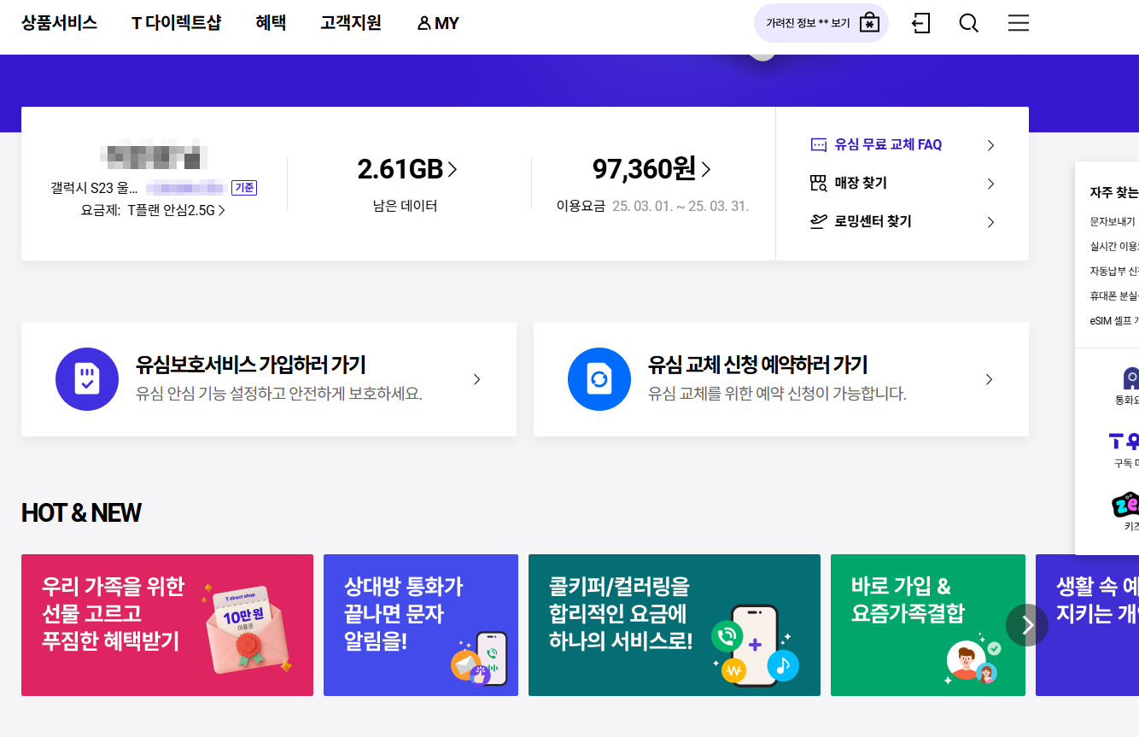This screenshot has width=1139, height=737.
Task: Click the 10만원 coupon envelope illustration
Action: point(248,629)
